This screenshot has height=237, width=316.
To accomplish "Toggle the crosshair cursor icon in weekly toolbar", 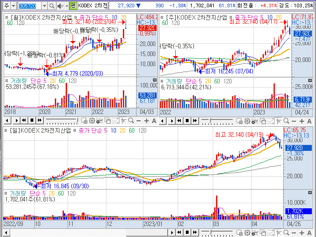I will pyautogui.click(x=279, y=121).
